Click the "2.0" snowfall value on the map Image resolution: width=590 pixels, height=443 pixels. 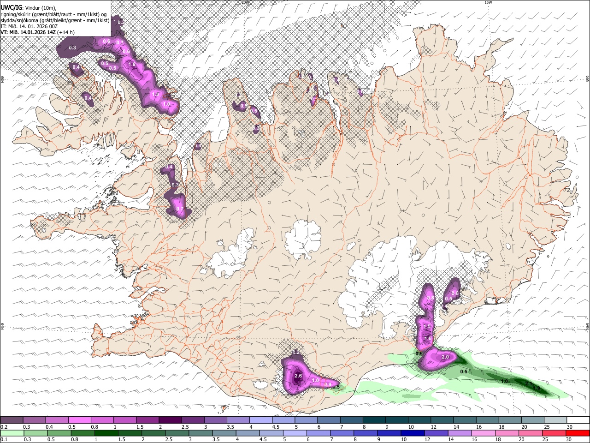pyautogui.click(x=445, y=357)
